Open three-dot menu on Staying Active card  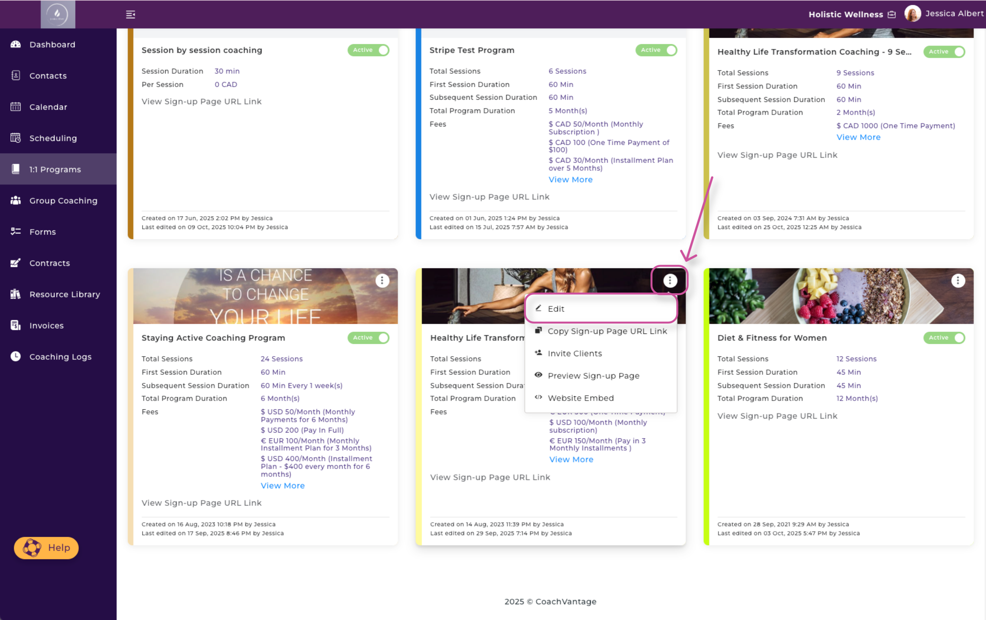382,280
